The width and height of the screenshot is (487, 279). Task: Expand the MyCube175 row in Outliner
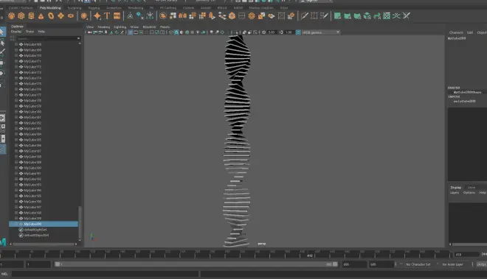tap(16, 84)
